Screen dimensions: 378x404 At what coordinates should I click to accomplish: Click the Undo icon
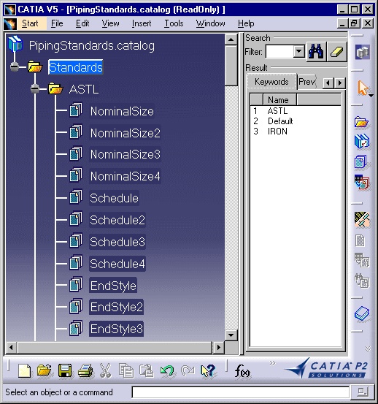click(x=167, y=371)
